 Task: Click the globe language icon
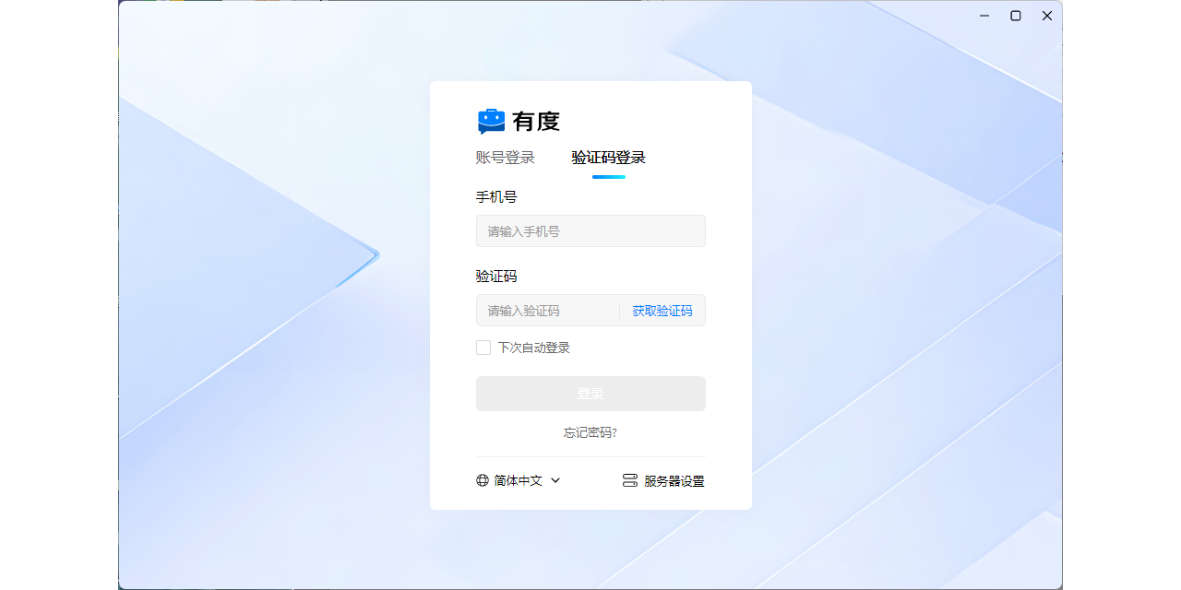483,480
